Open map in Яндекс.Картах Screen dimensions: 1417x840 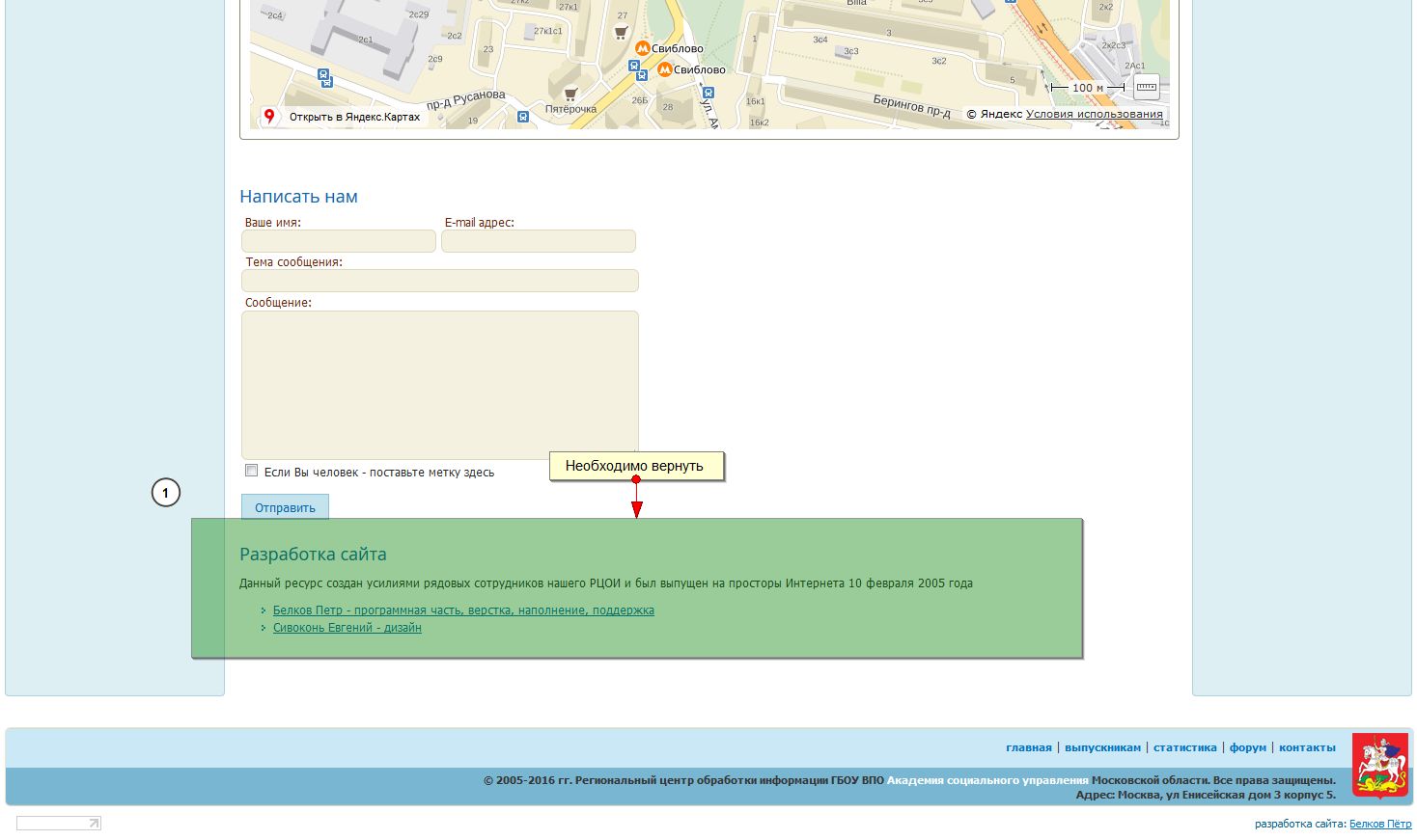tap(354, 117)
